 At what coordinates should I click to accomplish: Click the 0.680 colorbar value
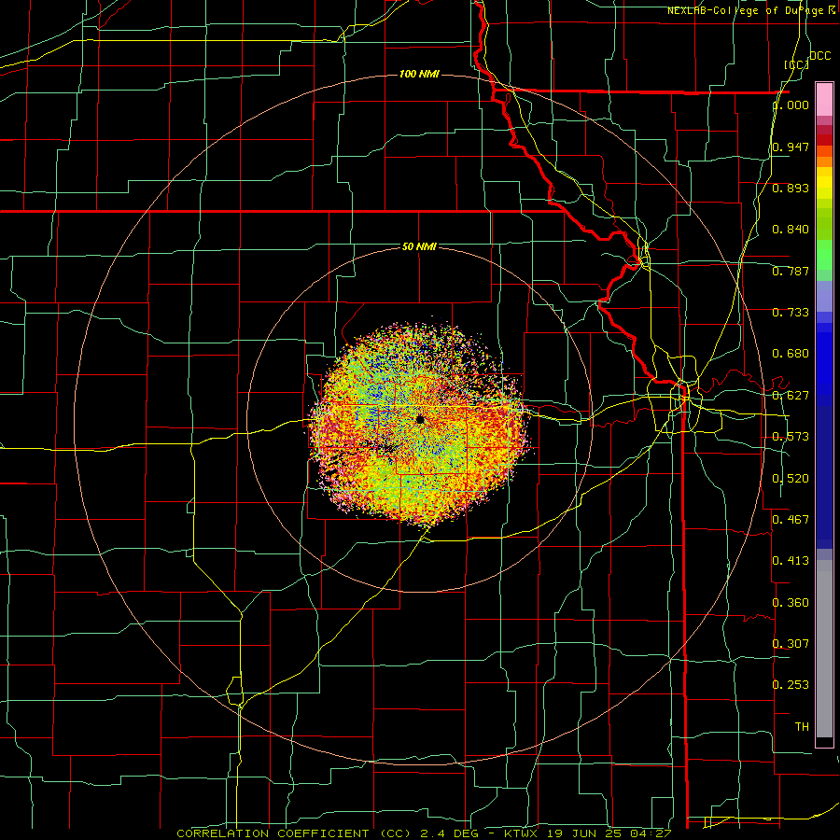(791, 354)
